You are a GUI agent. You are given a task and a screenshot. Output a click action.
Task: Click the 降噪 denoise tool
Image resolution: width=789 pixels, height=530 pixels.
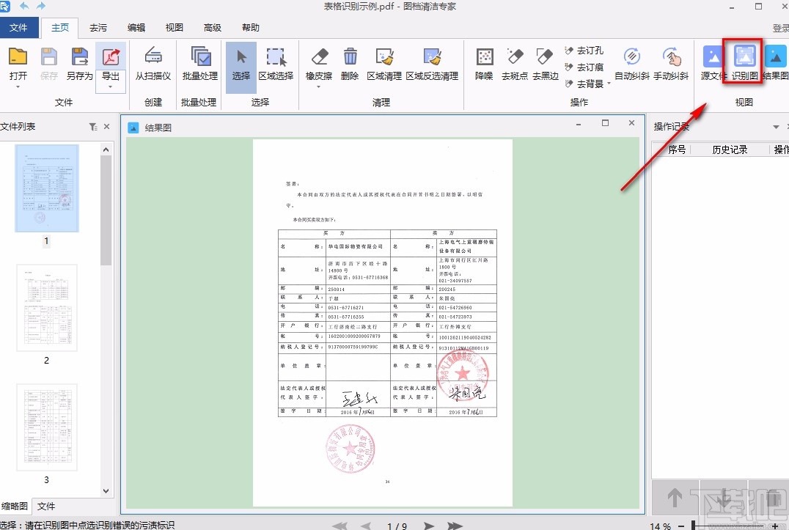484,63
